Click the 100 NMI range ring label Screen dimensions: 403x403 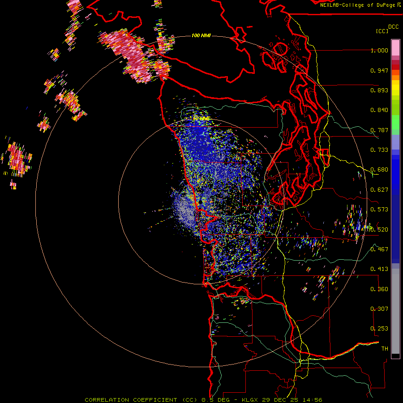tap(201, 35)
